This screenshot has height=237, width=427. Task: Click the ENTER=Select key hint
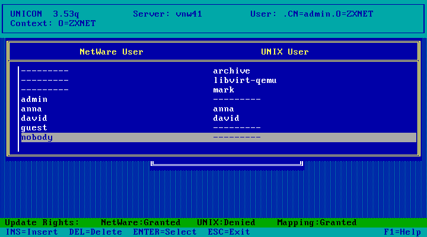[x=165, y=232]
